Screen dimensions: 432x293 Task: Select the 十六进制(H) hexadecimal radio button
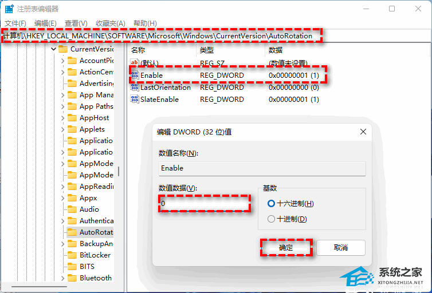271,204
